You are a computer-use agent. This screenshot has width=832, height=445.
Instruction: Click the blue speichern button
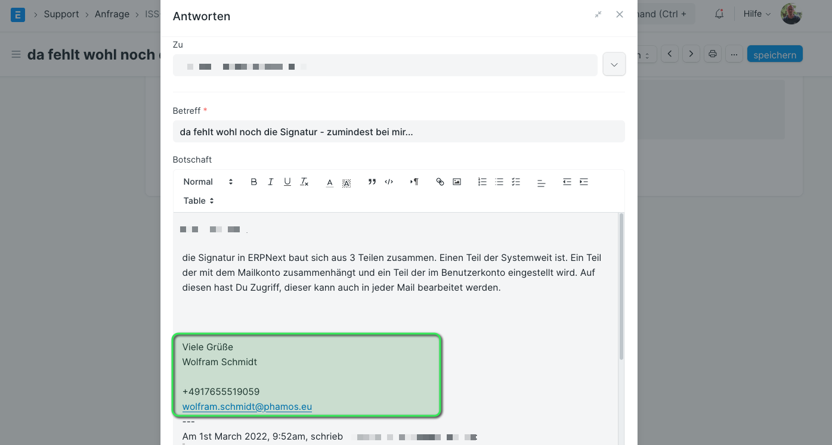click(775, 54)
